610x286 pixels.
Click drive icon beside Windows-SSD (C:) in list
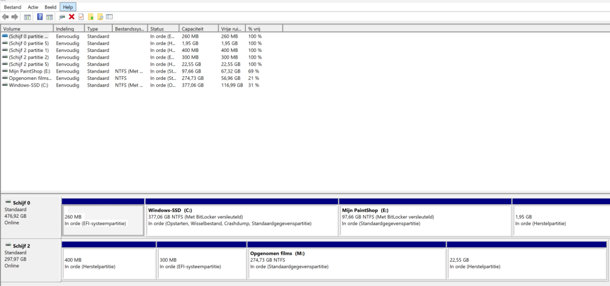click(5, 85)
